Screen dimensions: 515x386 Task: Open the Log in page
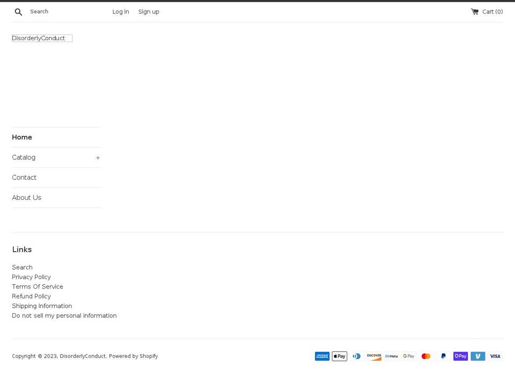(121, 12)
